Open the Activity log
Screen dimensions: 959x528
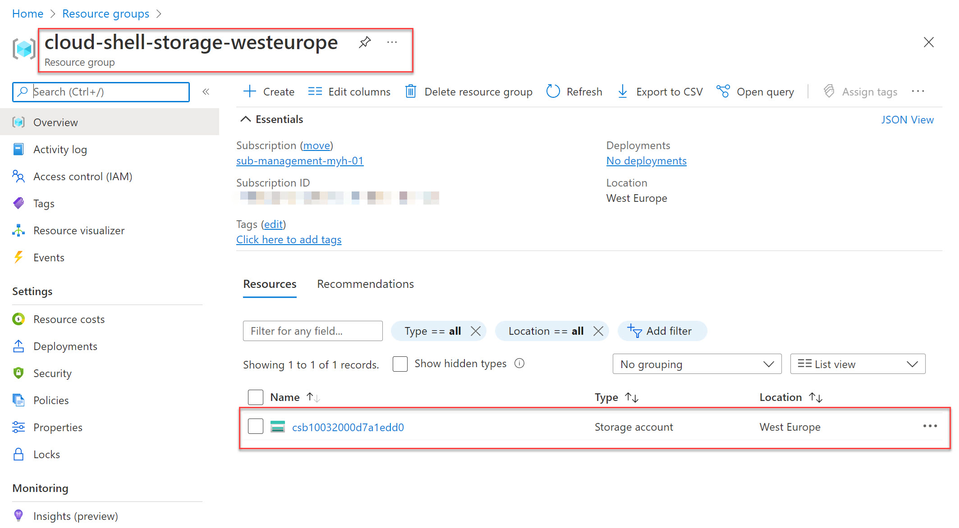click(x=60, y=149)
